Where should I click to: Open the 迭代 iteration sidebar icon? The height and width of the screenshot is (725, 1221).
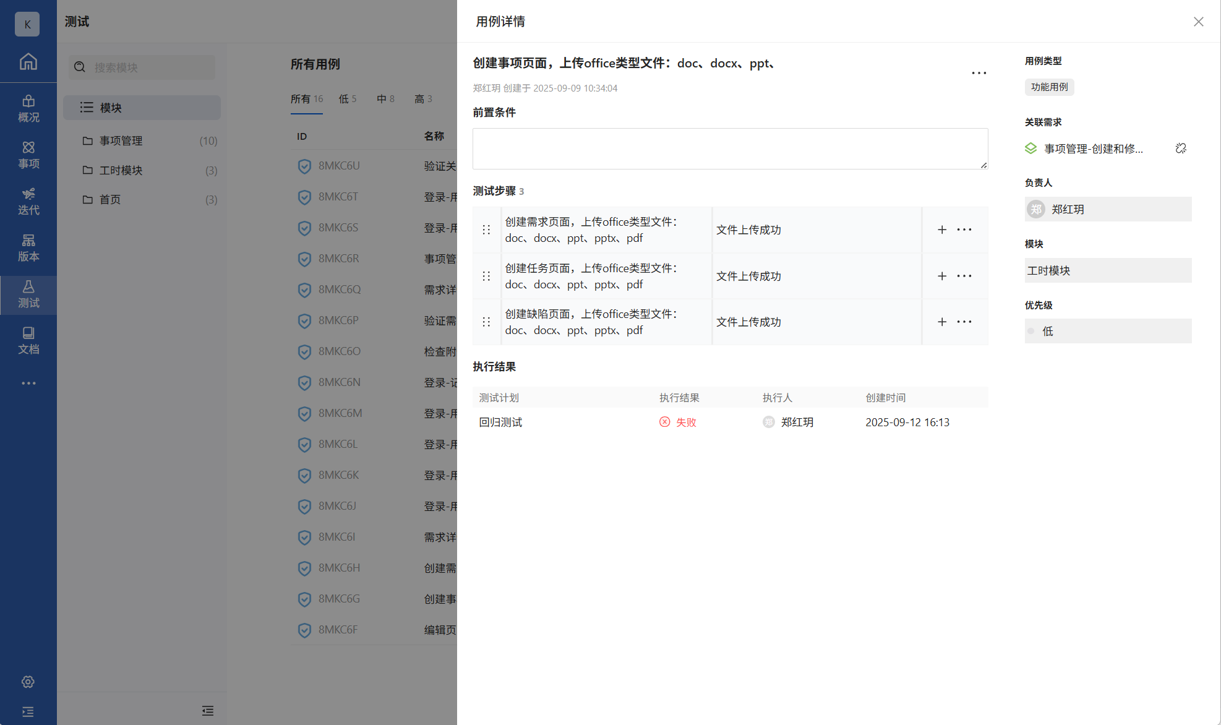pyautogui.click(x=28, y=202)
